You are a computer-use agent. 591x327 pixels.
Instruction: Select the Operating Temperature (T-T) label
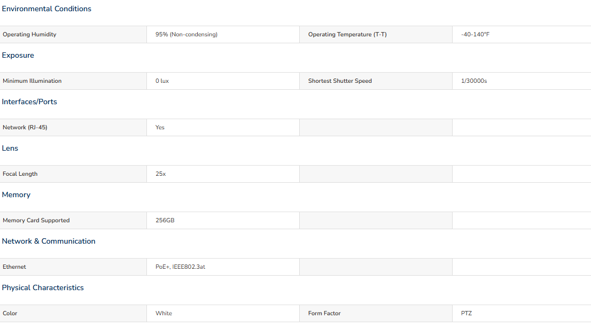click(347, 34)
